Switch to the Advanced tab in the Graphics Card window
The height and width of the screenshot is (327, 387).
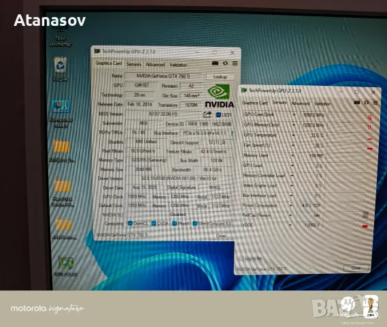[155, 65]
